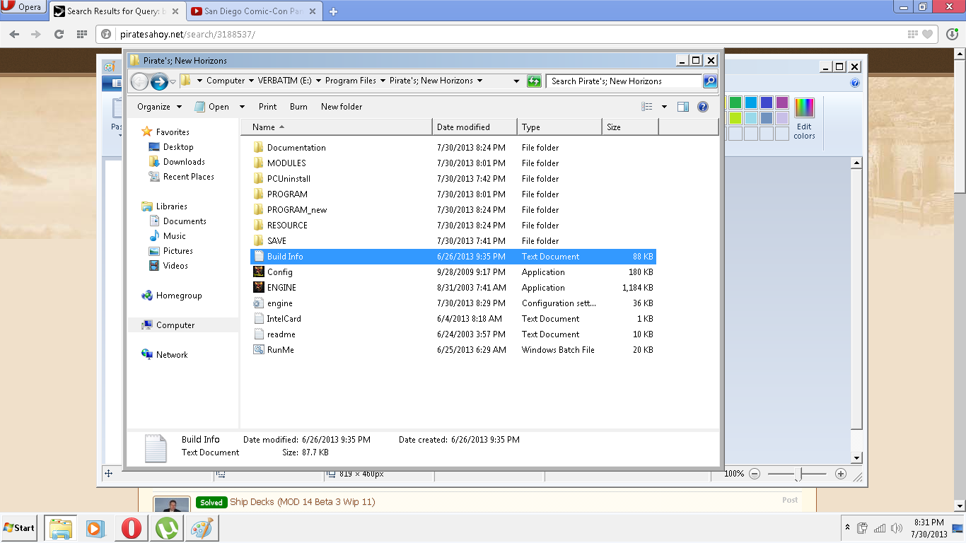Click the green Refresh button beside address bar

point(534,81)
